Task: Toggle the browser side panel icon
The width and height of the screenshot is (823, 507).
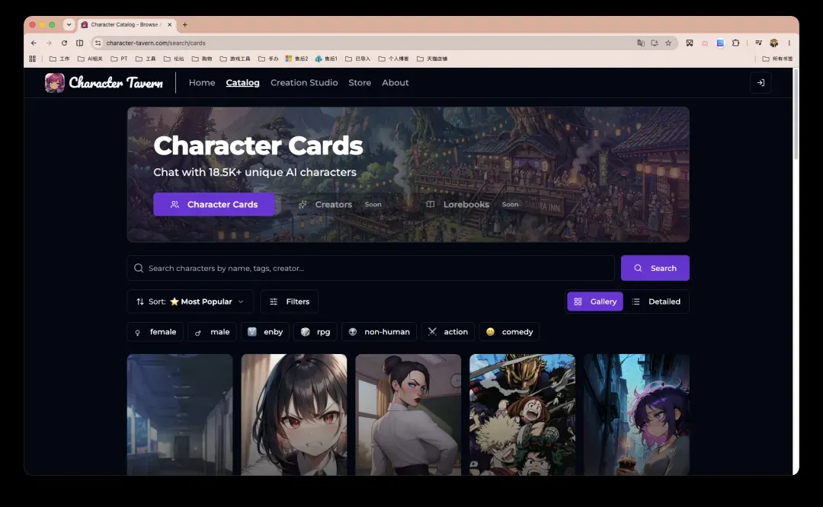Action: tap(80, 43)
